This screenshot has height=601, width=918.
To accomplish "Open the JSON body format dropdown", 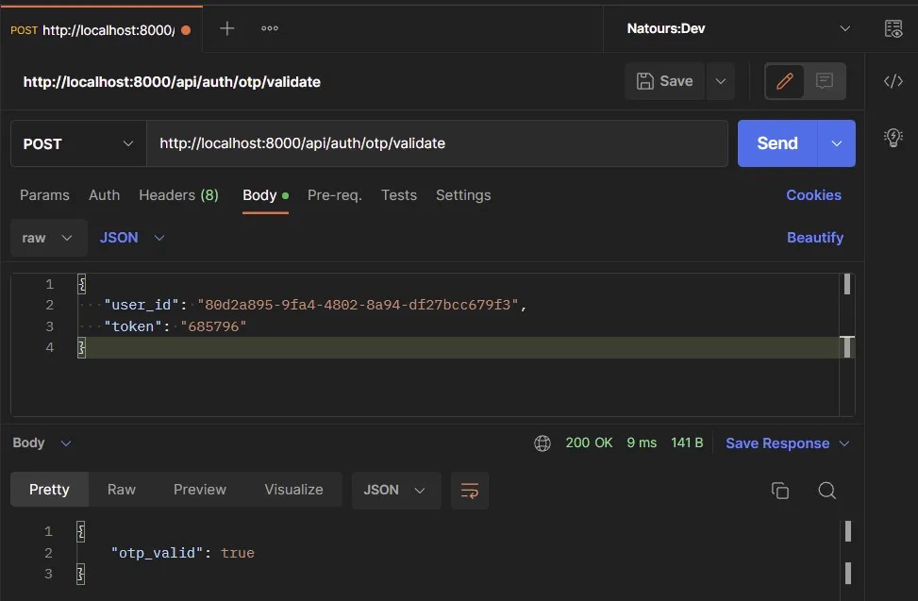I will (x=131, y=238).
